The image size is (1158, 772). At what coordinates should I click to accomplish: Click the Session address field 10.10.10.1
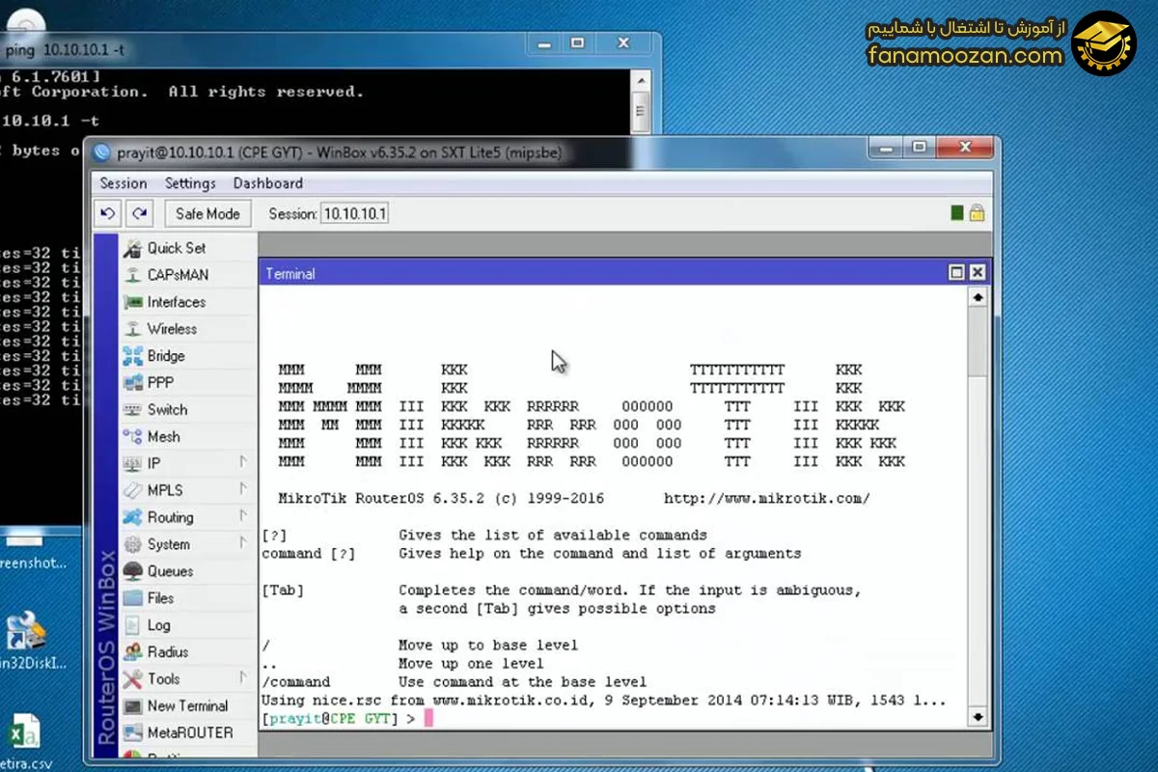(354, 213)
